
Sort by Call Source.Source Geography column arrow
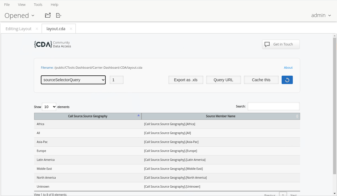coord(138,116)
